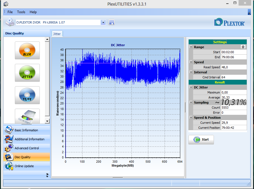This screenshot has height=189, width=254.
Task: Collapse the Range settings group
Action: [191, 47]
